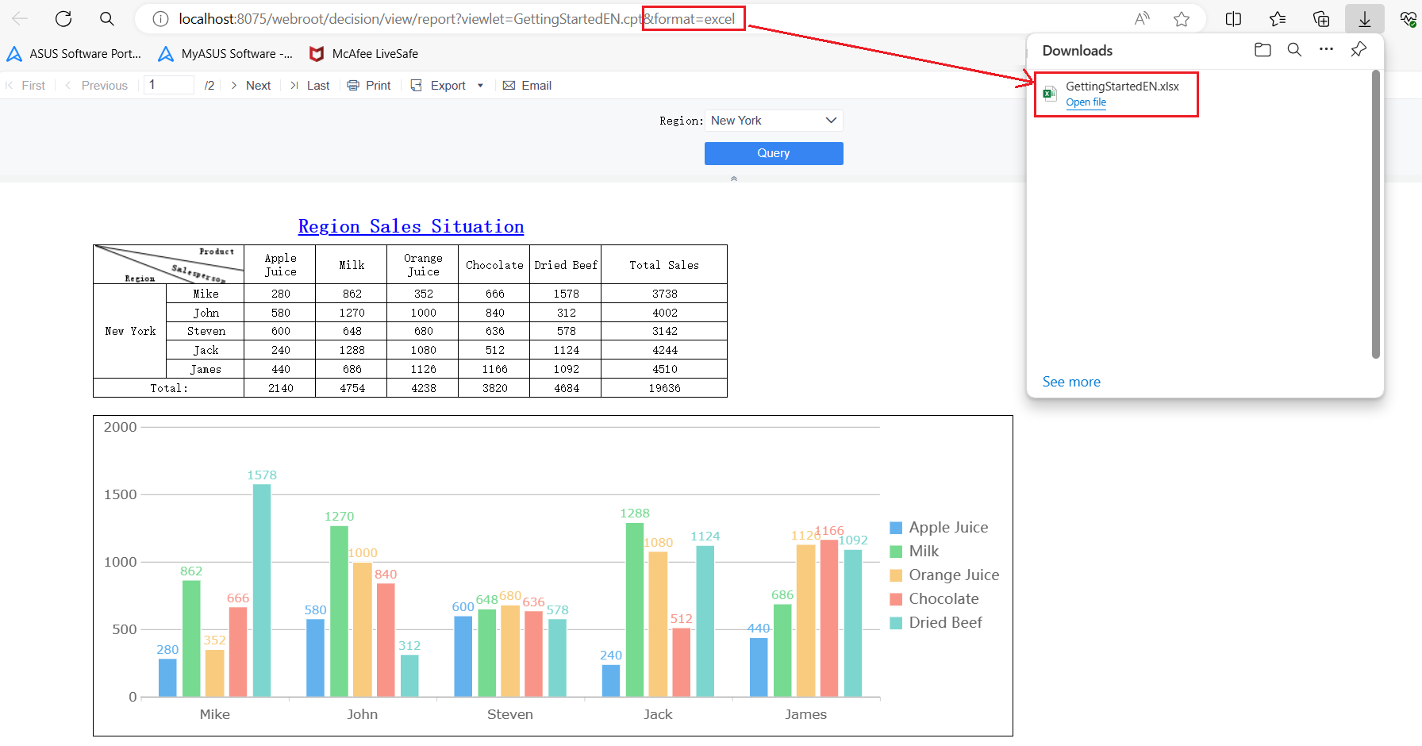Open the Email icon to send the report
The height and width of the screenshot is (746, 1422).
click(509, 85)
